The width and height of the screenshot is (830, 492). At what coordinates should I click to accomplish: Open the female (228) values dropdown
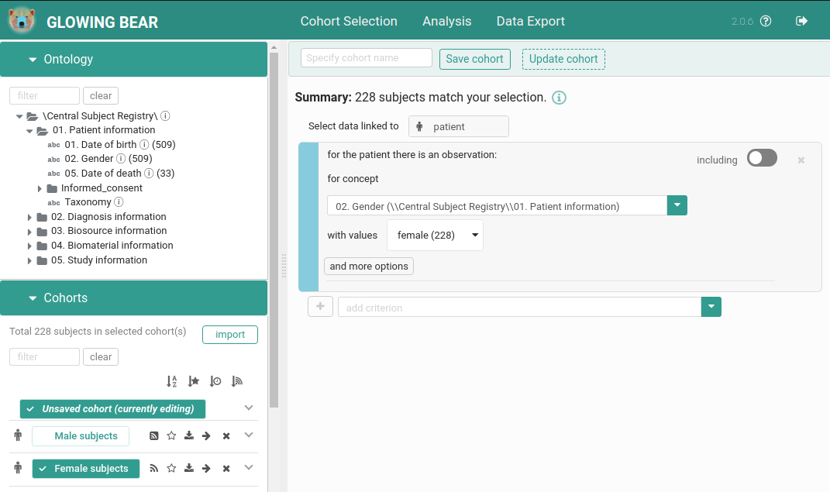pyautogui.click(x=435, y=235)
